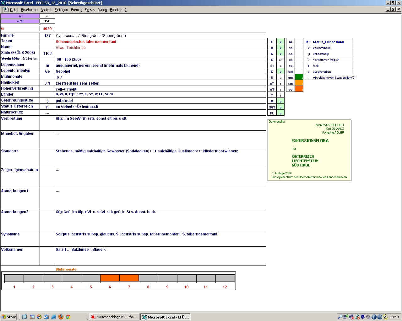
Task: Click the Höhenverbreitung value 'coll–u'mont'
Action: tap(66, 89)
